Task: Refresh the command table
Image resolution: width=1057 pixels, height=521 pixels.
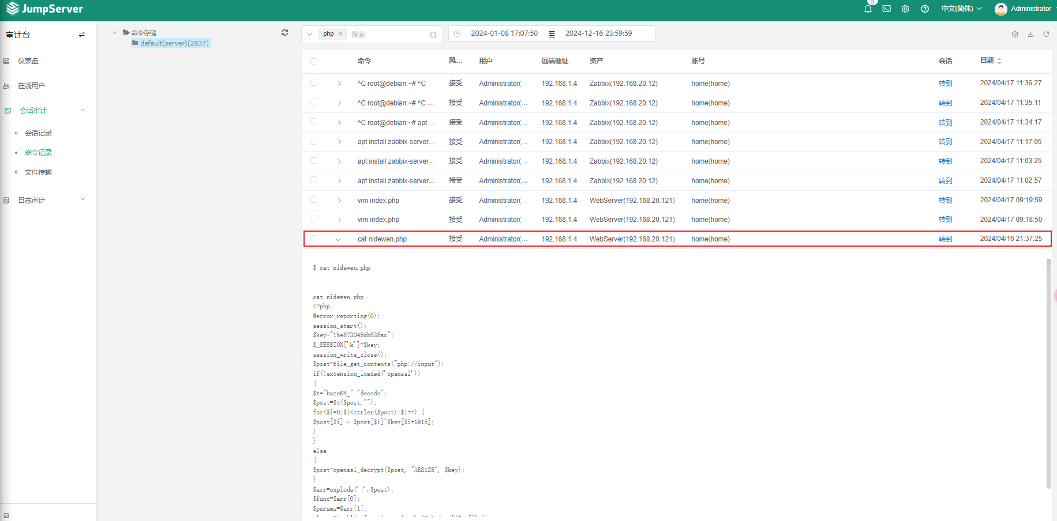Action: [x=1046, y=34]
